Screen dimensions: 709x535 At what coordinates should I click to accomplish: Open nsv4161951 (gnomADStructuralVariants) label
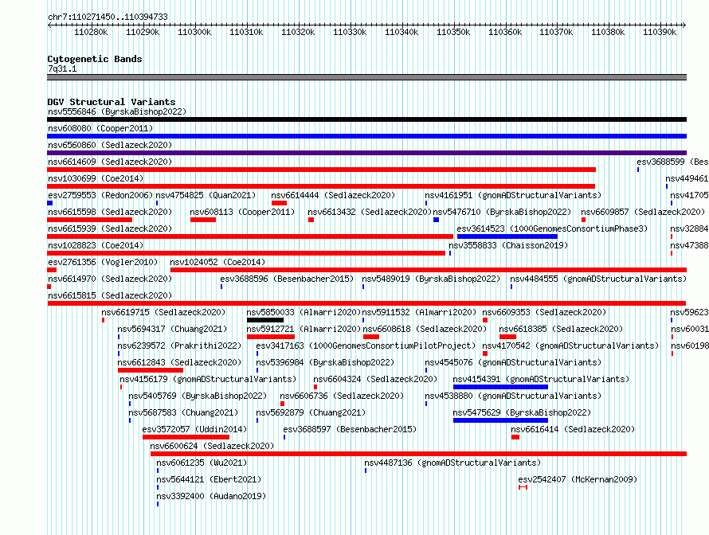coord(513,195)
